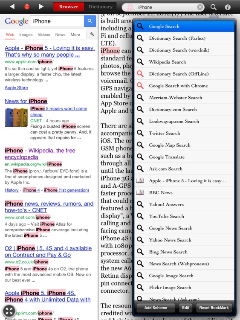240x320 pixels.
Task: Open Apple - iPhone 5 bookmark entry
Action: (184, 180)
